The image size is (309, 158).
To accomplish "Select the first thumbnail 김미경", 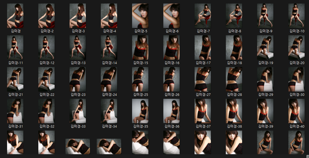I will point(15,15).
